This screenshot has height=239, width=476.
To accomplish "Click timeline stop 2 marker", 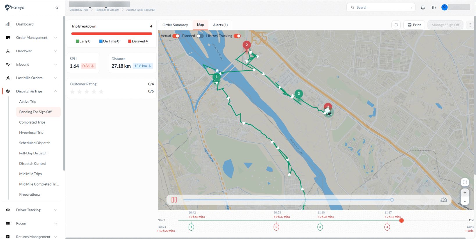I will point(276,227).
